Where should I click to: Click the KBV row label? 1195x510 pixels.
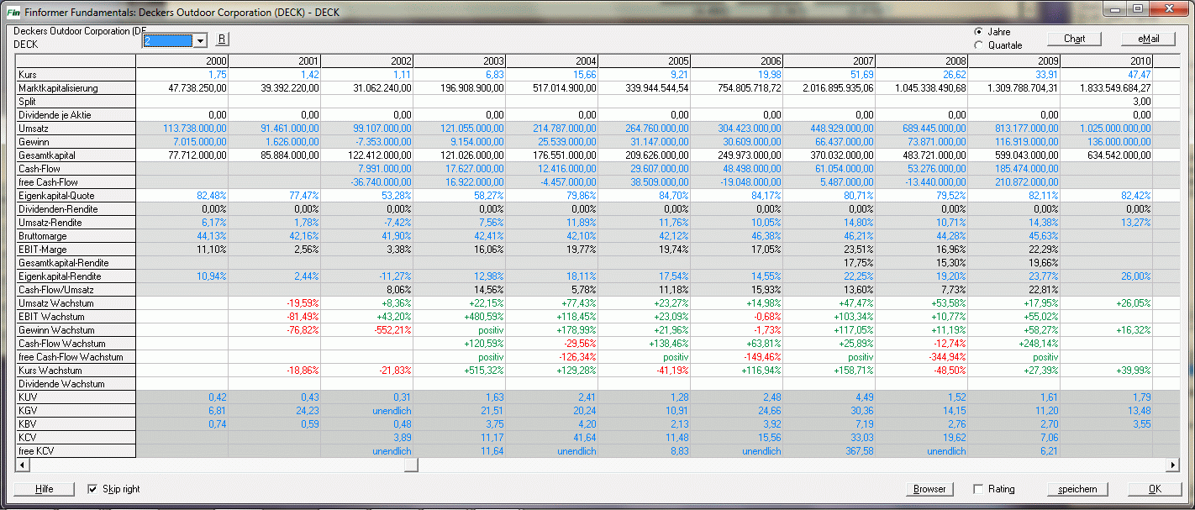pyautogui.click(x=76, y=424)
